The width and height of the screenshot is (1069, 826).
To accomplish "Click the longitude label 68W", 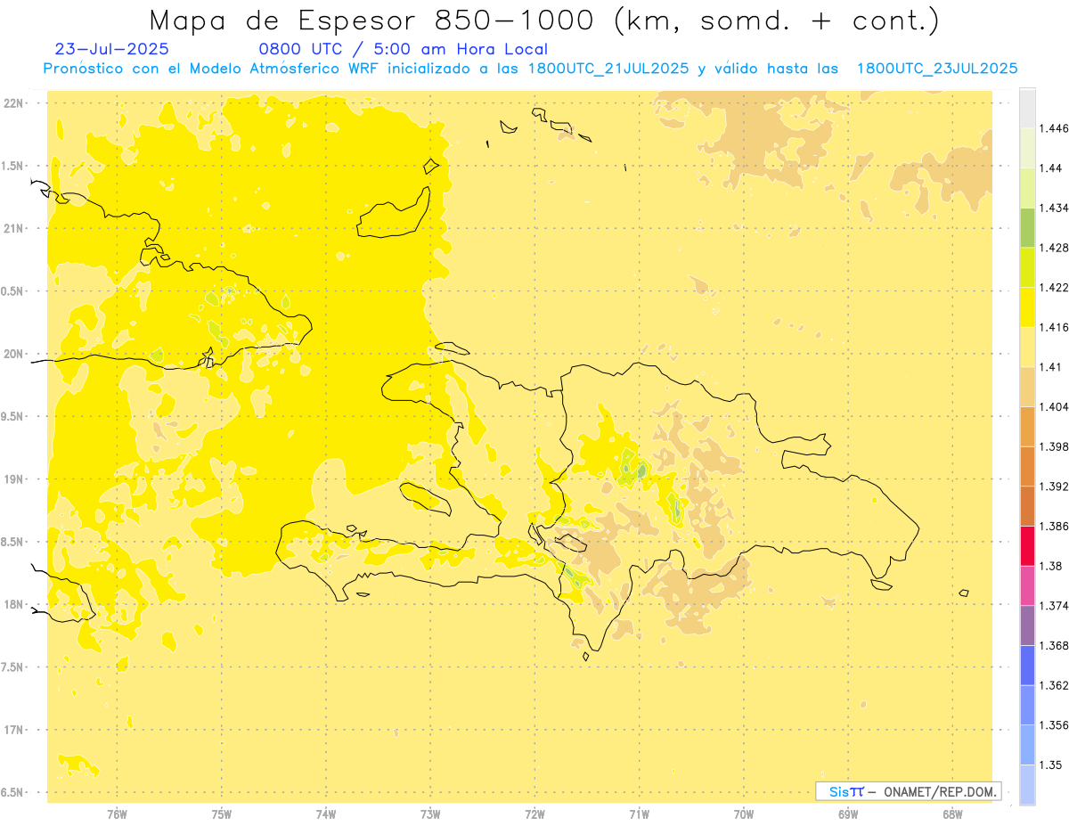I will pos(951,814).
